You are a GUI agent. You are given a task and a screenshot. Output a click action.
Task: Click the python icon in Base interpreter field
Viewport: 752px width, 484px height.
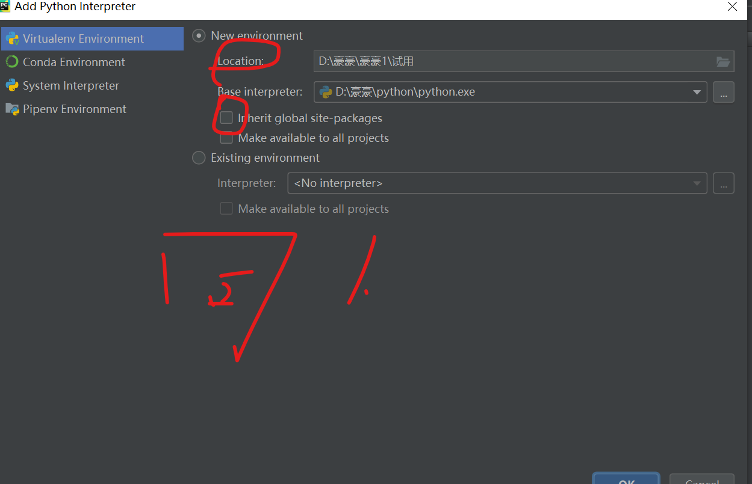pos(326,92)
